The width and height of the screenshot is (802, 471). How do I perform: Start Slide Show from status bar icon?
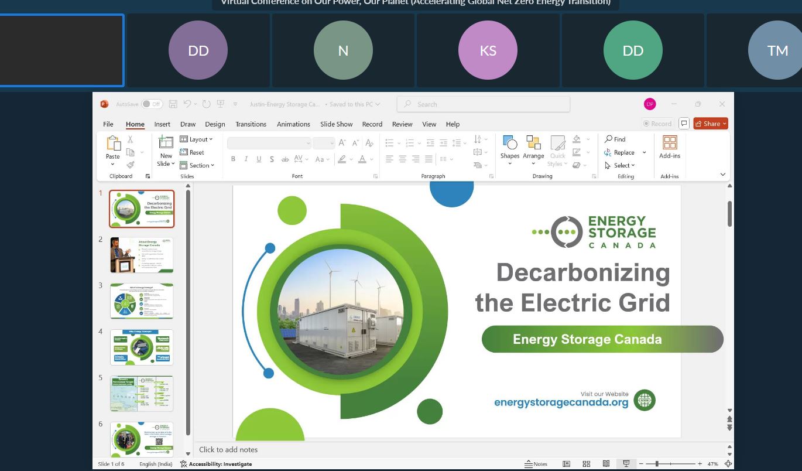(626, 464)
